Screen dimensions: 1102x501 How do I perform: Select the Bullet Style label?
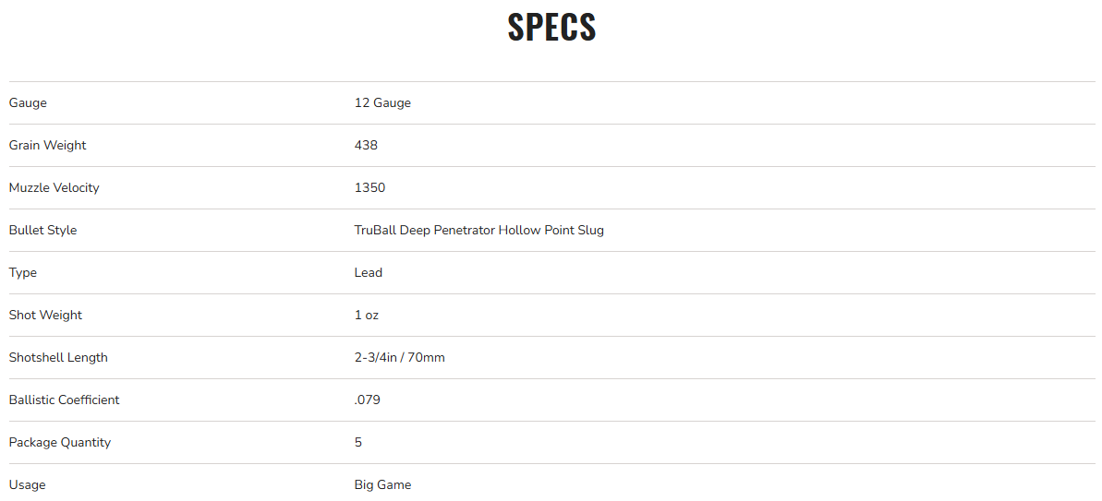click(x=42, y=230)
